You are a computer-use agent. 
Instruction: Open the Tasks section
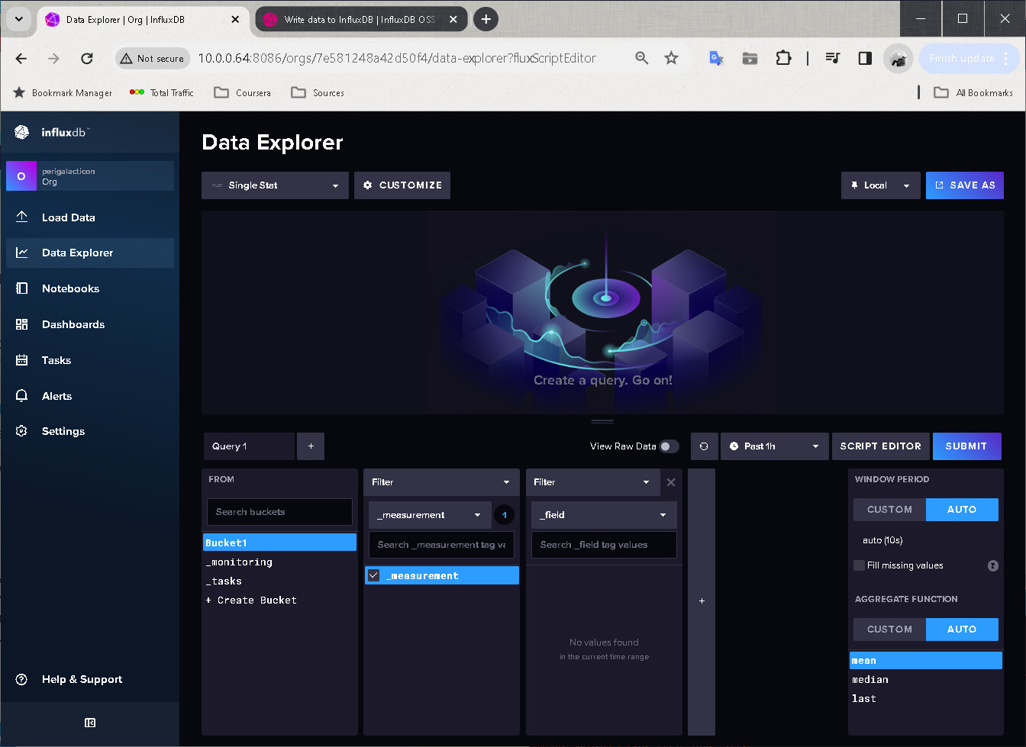(x=56, y=360)
